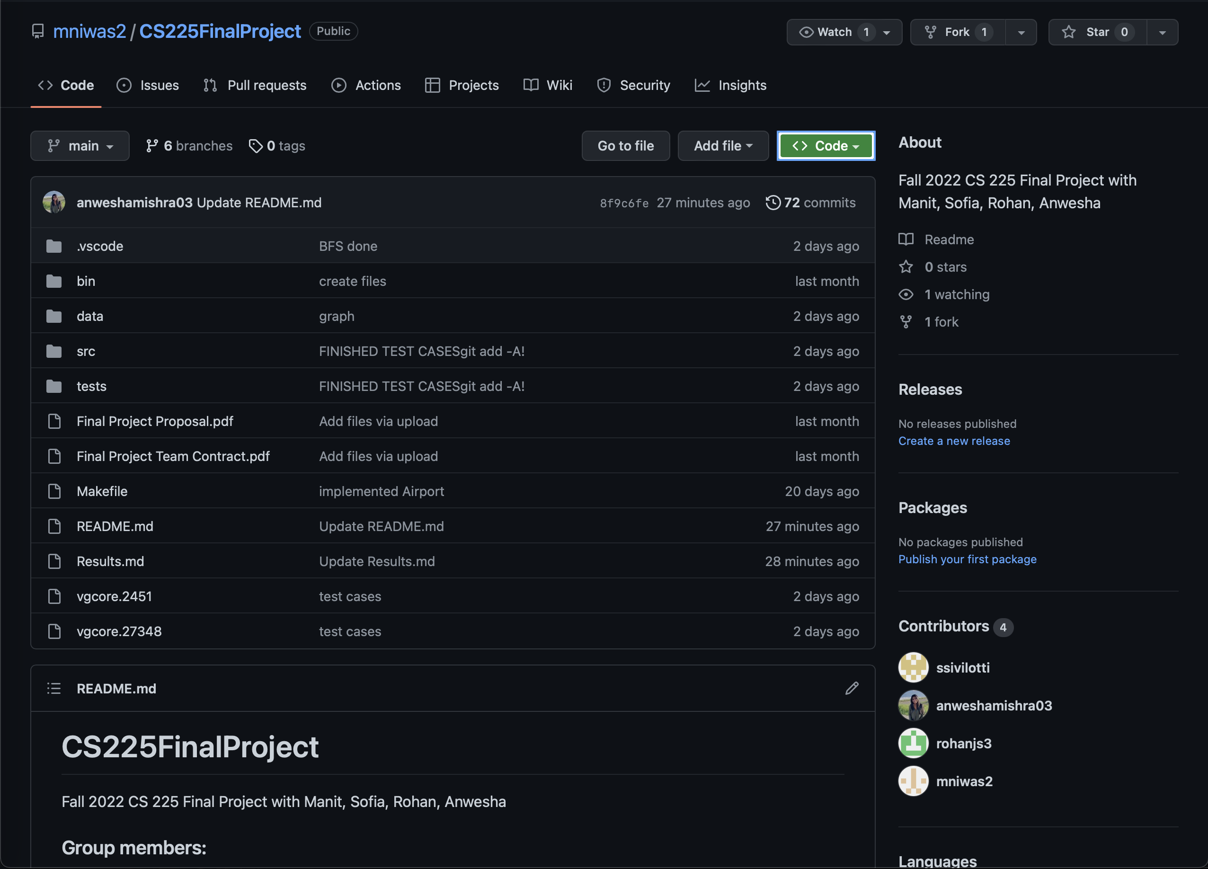
Task: Open README table of contents list icon
Action: pos(54,688)
